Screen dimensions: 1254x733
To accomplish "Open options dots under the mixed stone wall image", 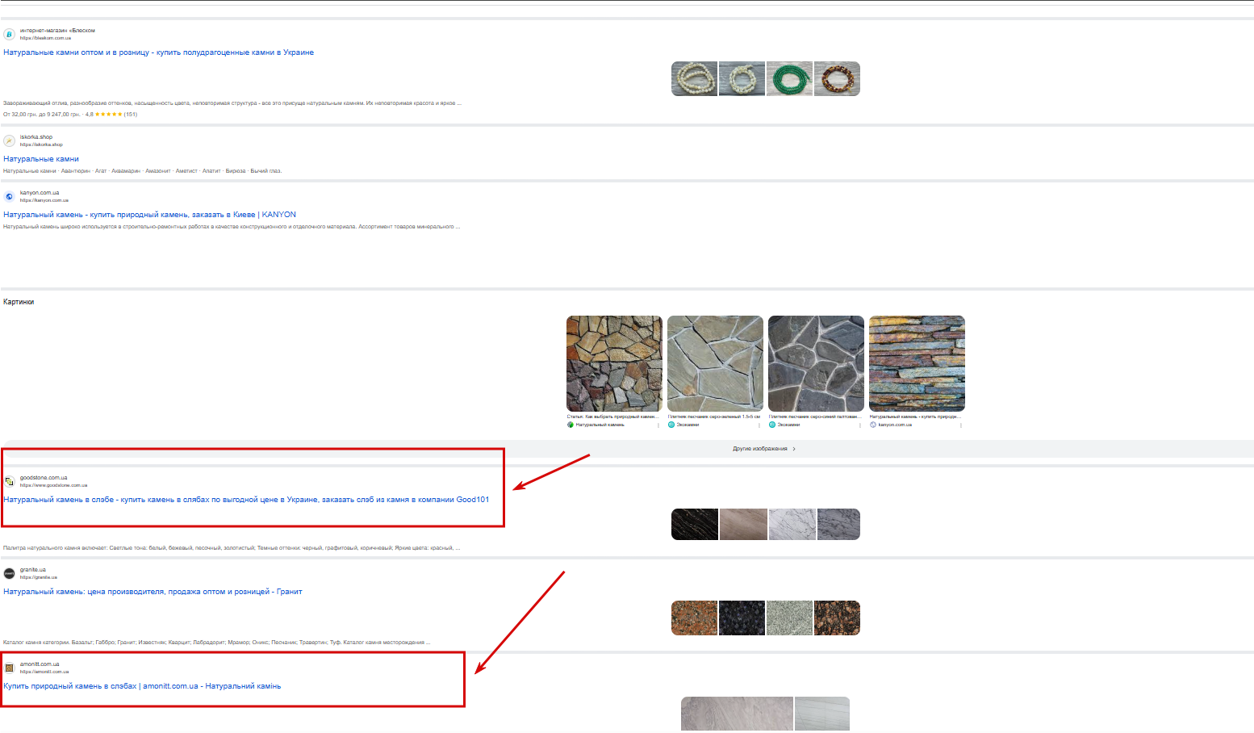I will pos(658,425).
